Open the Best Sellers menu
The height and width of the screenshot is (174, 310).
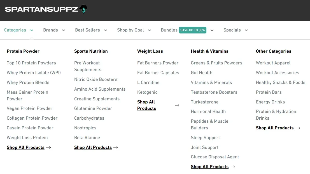(91, 30)
